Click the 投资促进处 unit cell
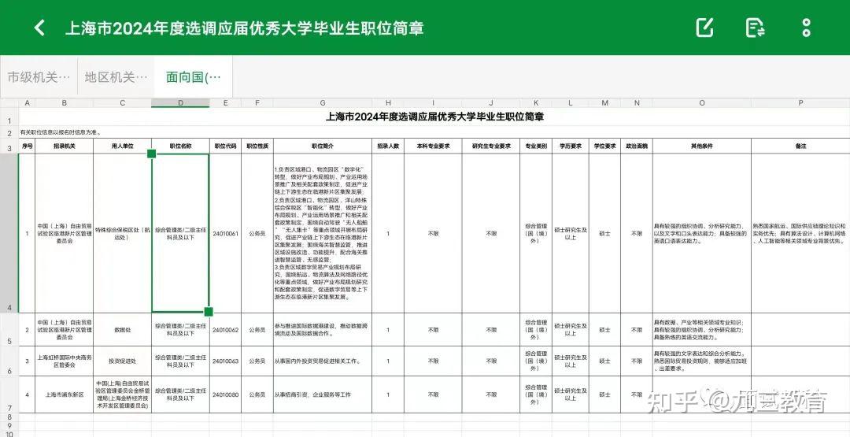850x437 pixels. (123, 361)
